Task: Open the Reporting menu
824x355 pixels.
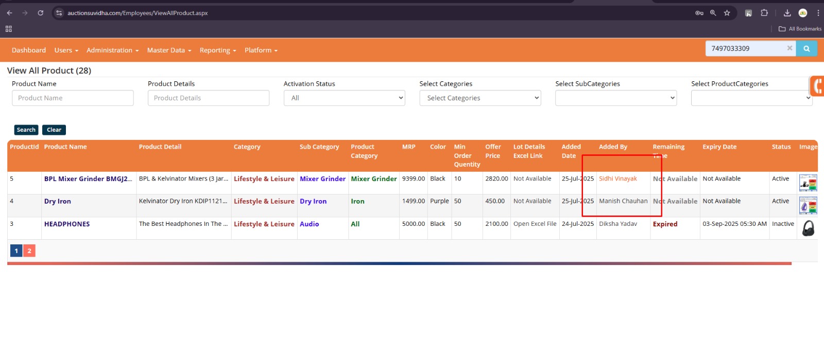Action: (217, 50)
